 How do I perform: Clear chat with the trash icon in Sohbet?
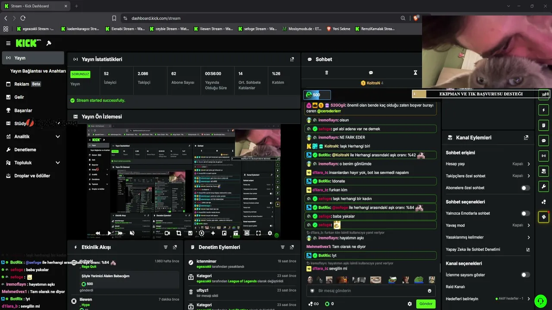click(x=326, y=73)
